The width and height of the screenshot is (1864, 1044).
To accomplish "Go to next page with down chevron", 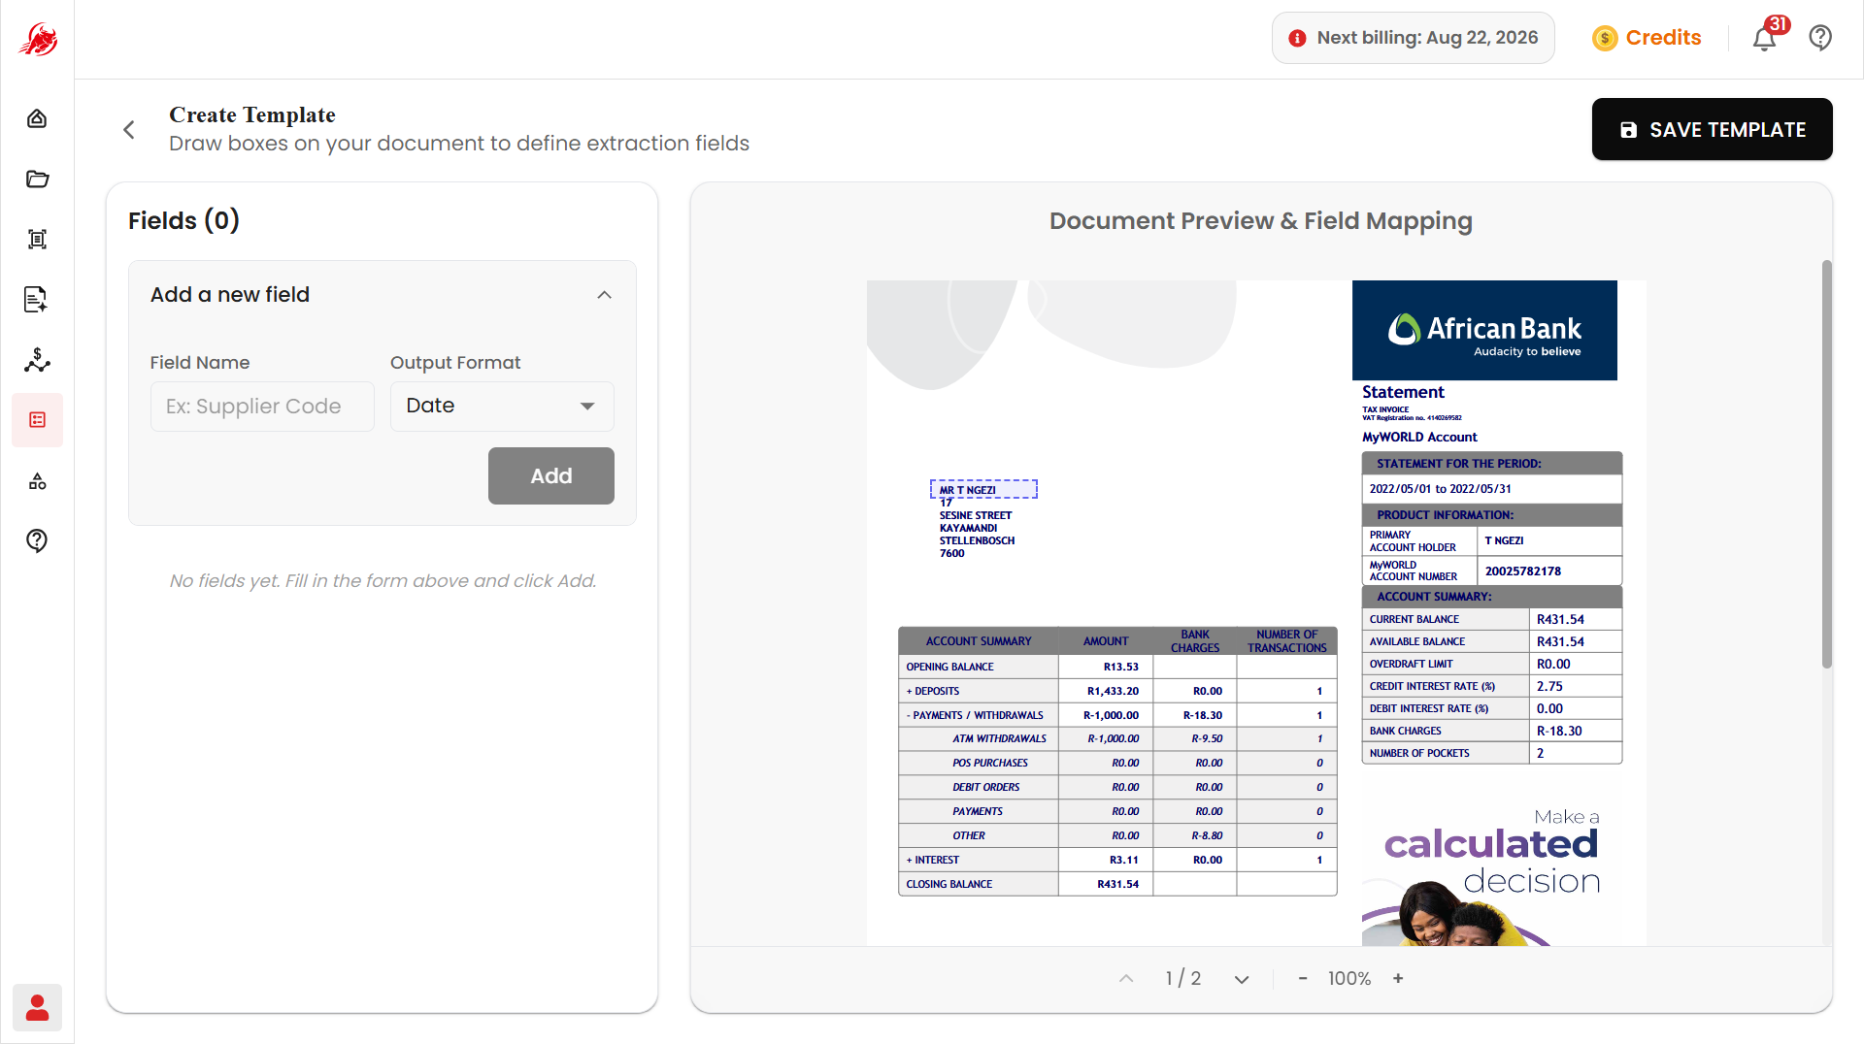I will tap(1242, 978).
